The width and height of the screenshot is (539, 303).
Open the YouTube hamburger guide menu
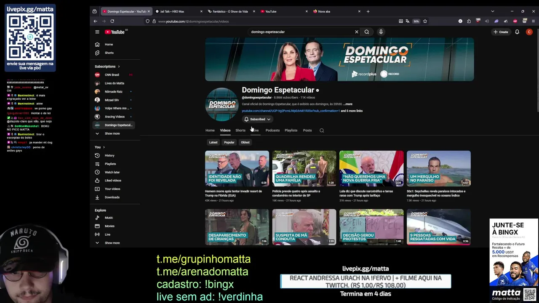pyautogui.click(x=97, y=32)
